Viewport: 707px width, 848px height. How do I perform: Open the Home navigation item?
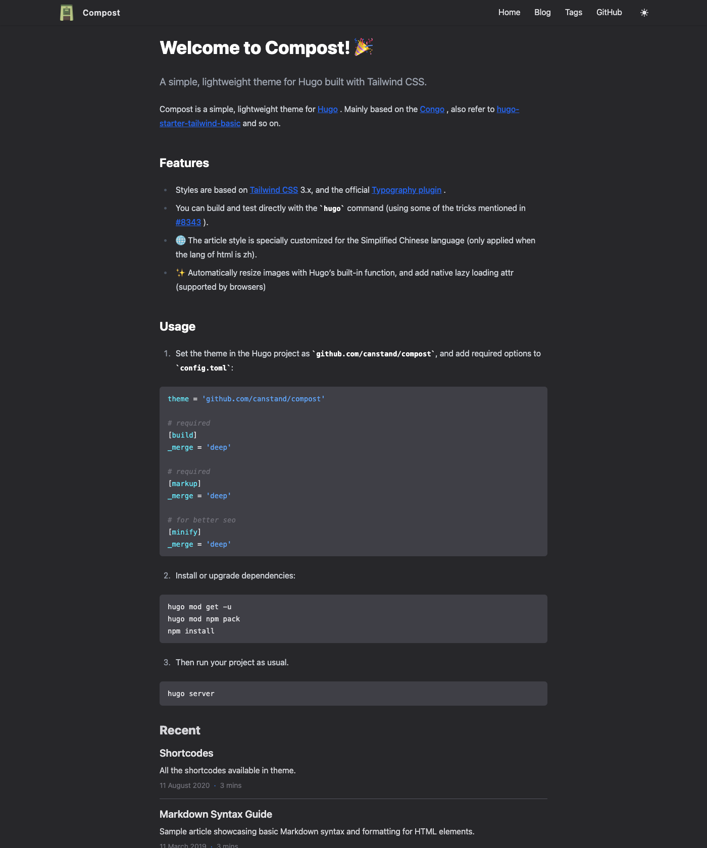[x=509, y=12]
